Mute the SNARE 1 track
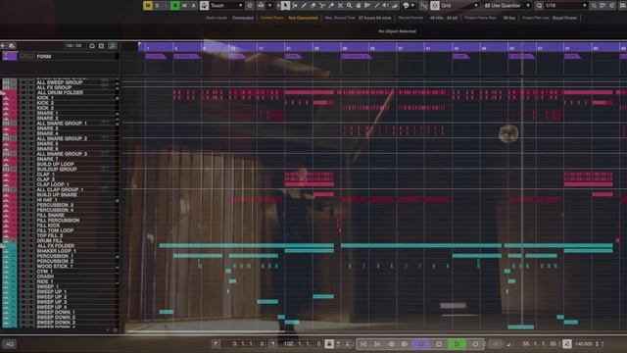This screenshot has height=353, width=627. [x=23, y=114]
